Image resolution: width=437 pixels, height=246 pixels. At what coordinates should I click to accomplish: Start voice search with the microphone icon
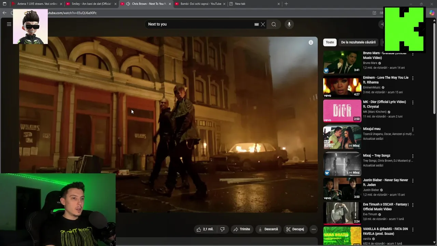coord(289,24)
